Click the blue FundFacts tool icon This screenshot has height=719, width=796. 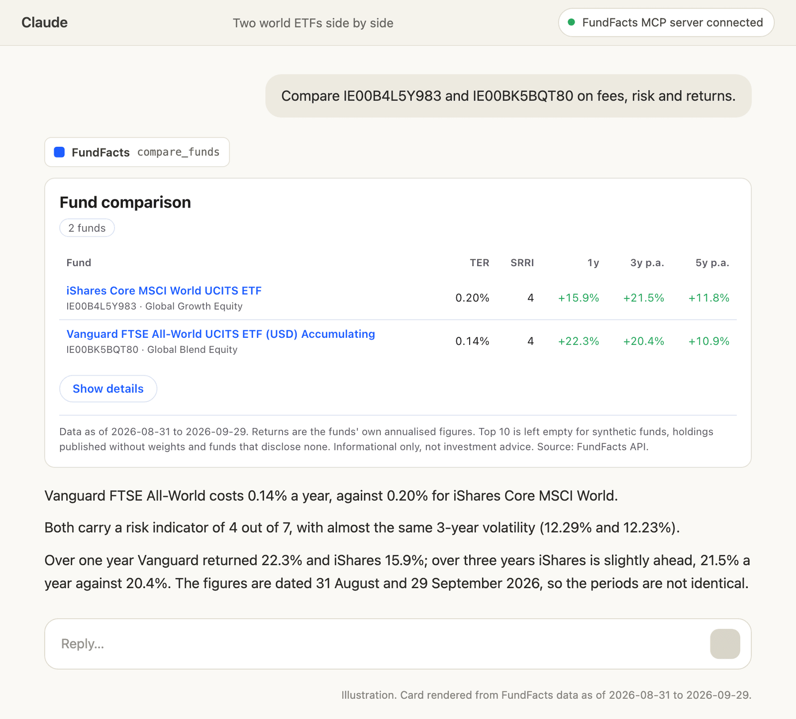(x=59, y=152)
